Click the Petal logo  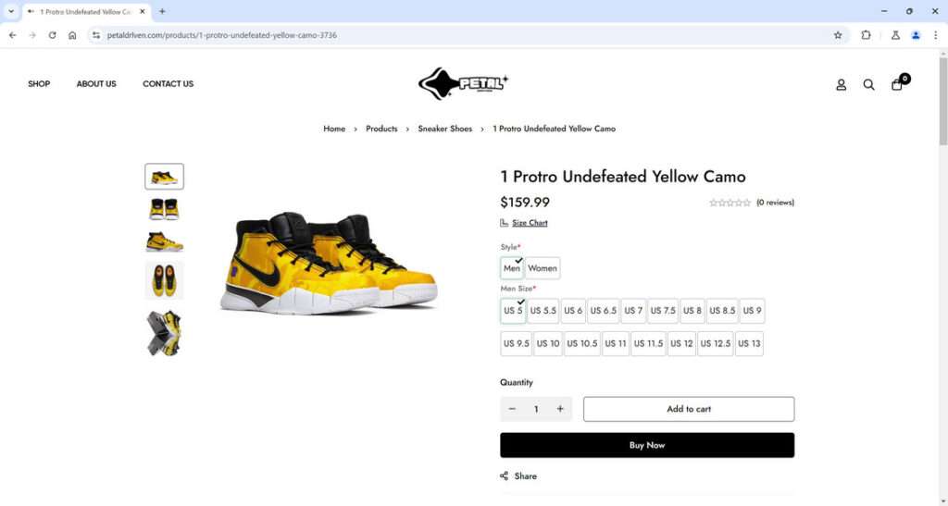click(464, 82)
